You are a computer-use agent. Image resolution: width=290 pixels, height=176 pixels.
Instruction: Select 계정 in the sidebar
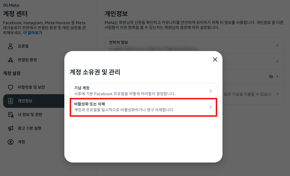click(34, 142)
